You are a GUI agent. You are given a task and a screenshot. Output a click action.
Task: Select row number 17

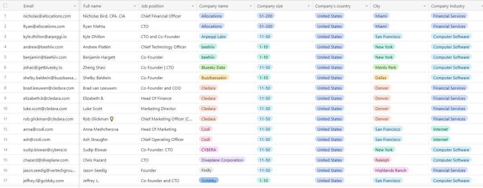click(5, 181)
